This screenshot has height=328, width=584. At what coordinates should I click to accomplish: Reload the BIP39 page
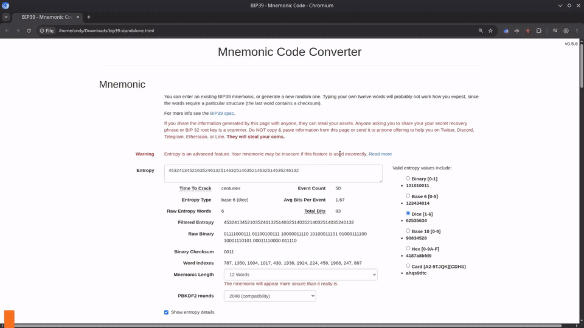pos(29,31)
